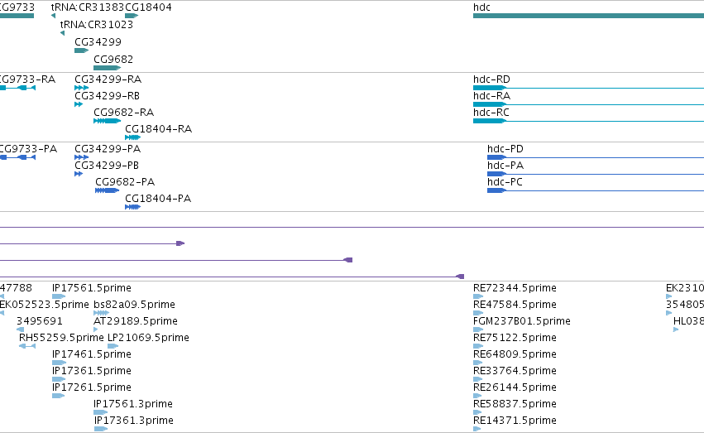Screen dimensions: 704x433
Task: Click the FGM237B01.5prime EST label
Action: click(x=522, y=321)
